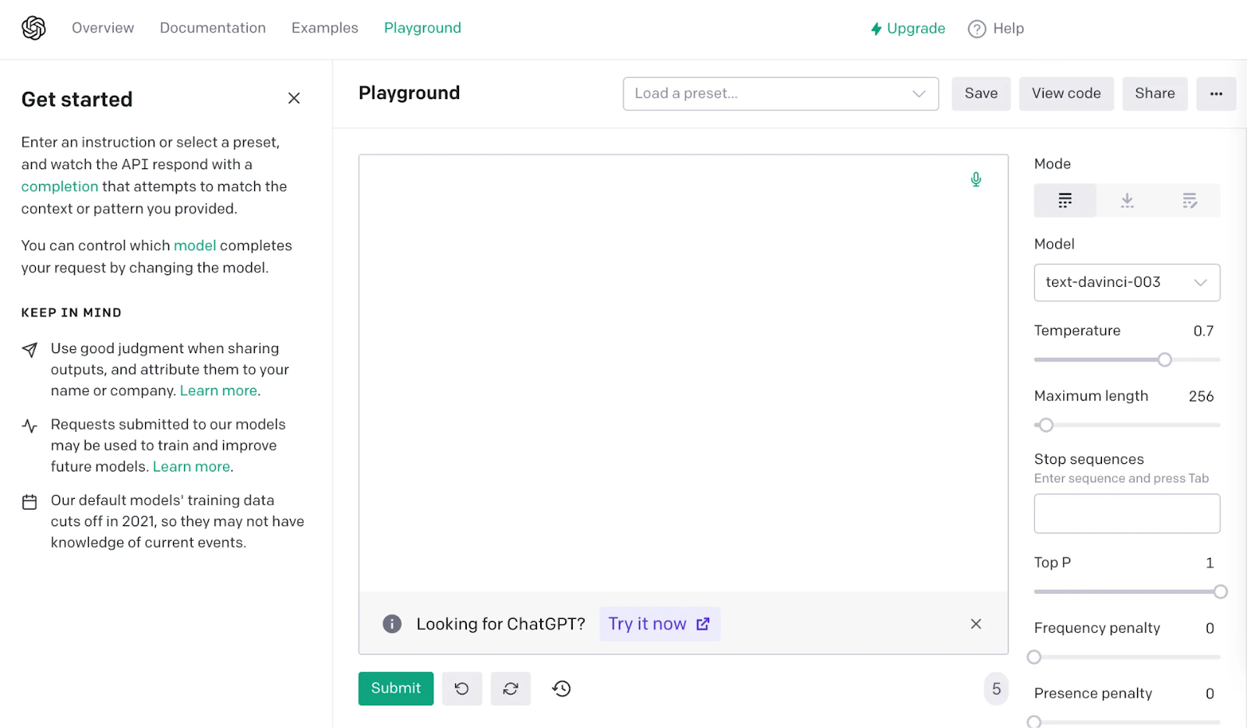Click the Presence penalty slider handle
The image size is (1247, 728).
coord(1034,722)
